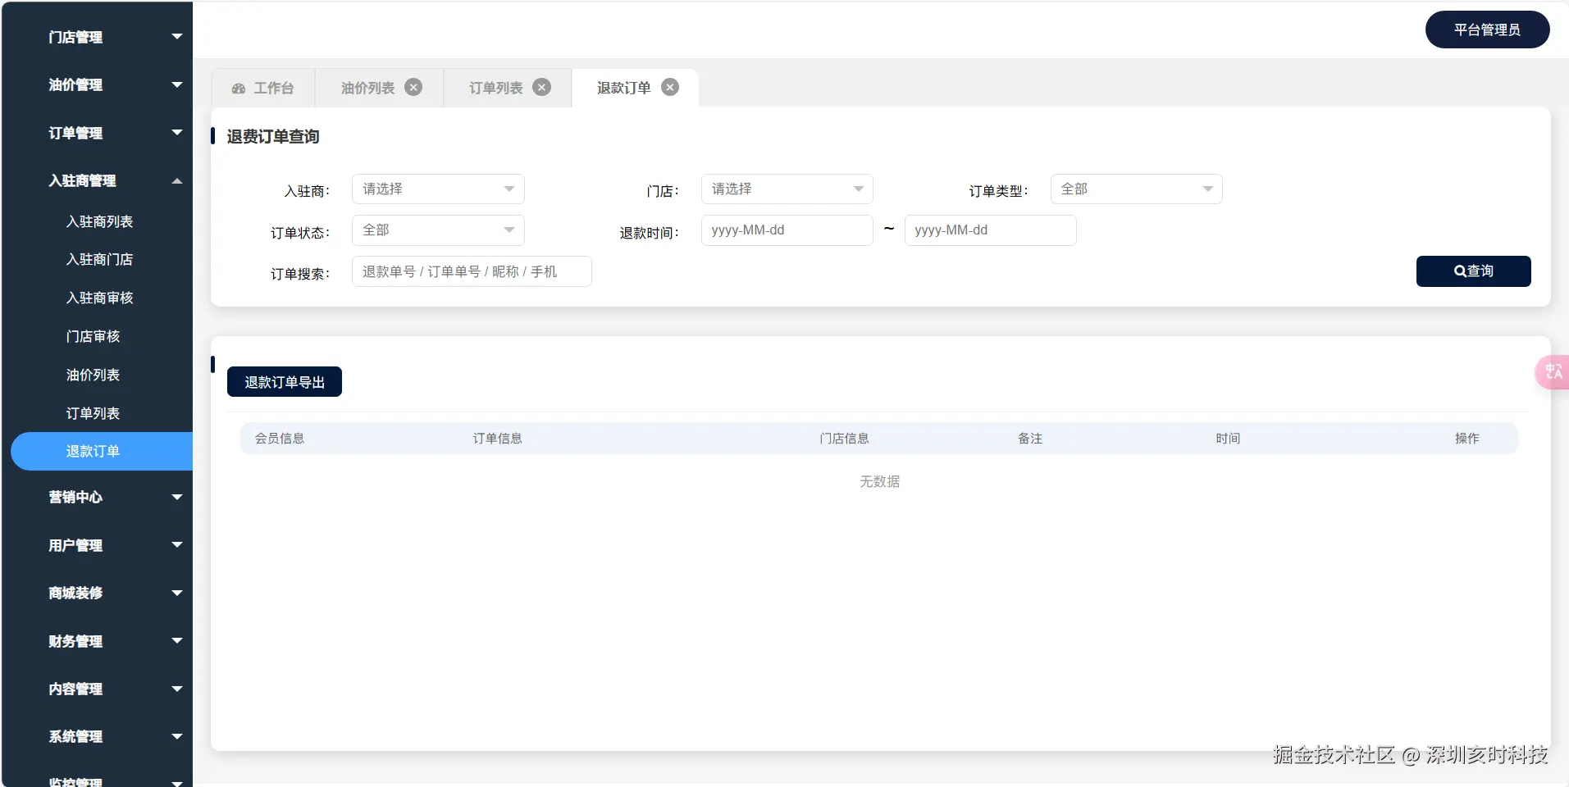
Task: Open 入驻商审核 in the sidebar
Action: (x=99, y=298)
